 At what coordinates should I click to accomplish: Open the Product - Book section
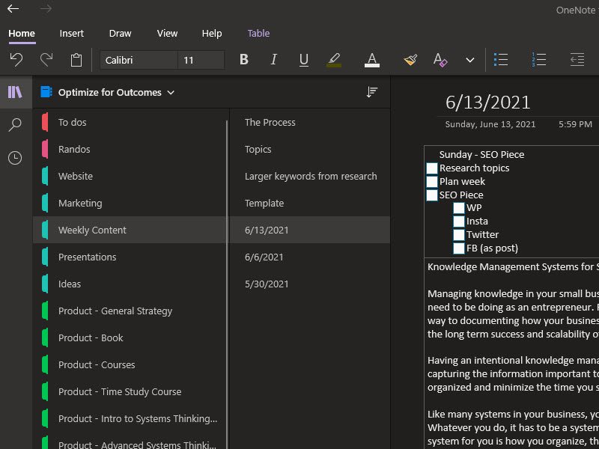point(130,338)
